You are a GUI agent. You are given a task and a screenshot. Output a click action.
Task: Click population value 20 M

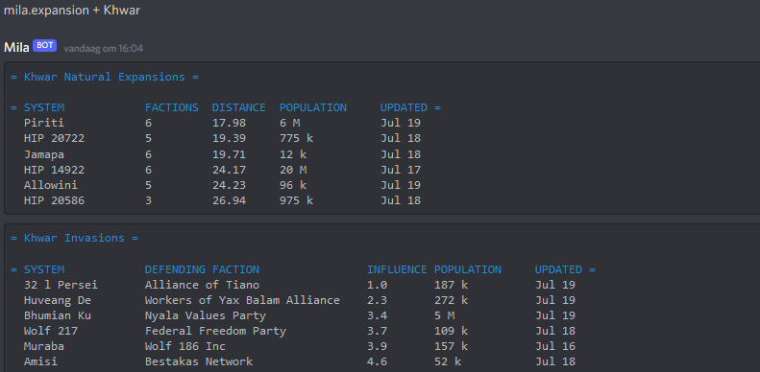coord(293,170)
